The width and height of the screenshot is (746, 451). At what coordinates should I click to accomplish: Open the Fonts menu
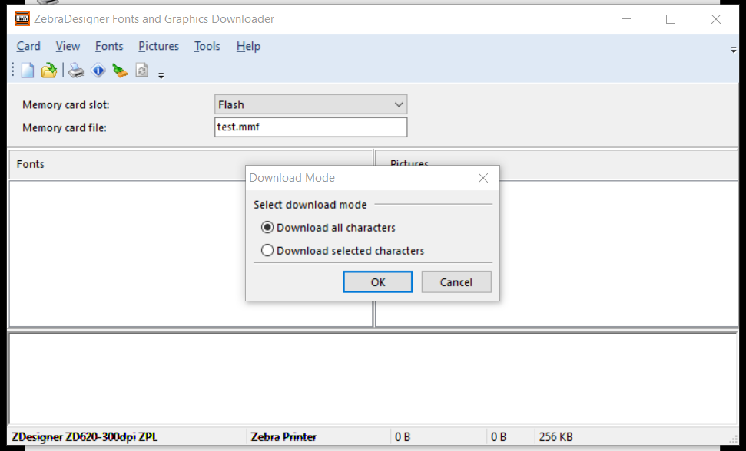coord(109,47)
